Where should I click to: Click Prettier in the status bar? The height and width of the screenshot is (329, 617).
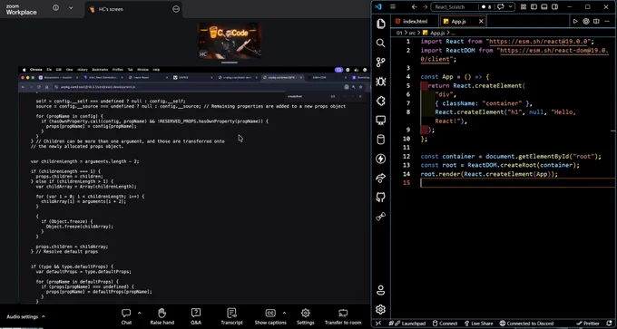(x=588, y=323)
